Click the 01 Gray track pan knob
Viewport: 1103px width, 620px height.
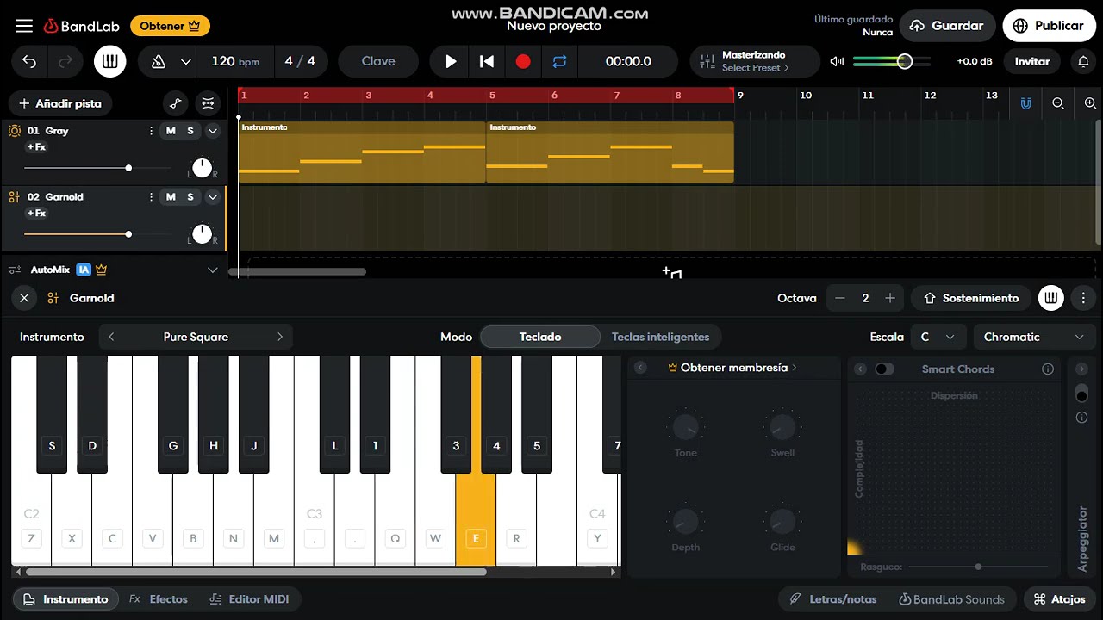click(x=202, y=168)
